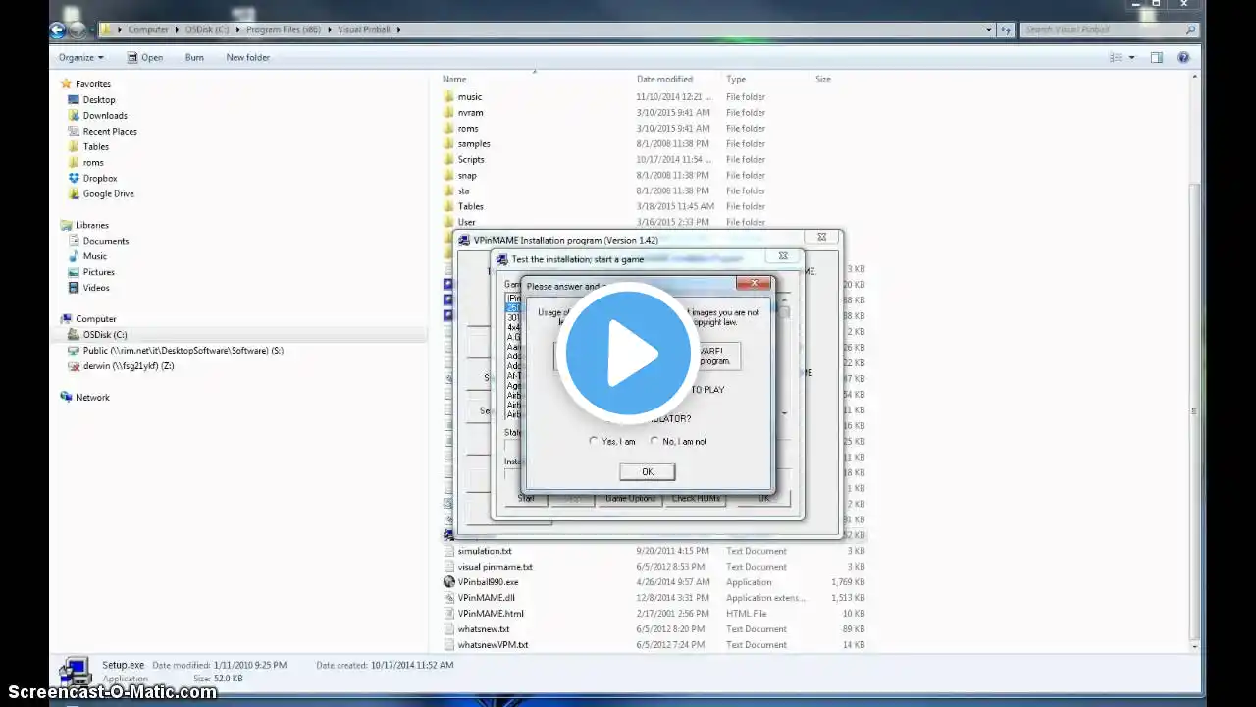The width and height of the screenshot is (1256, 707).
Task: Open the Google Drive folder icon
Action: (x=74, y=194)
